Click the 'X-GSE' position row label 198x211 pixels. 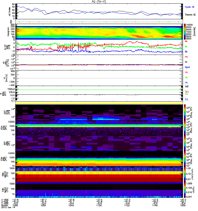(5, 200)
